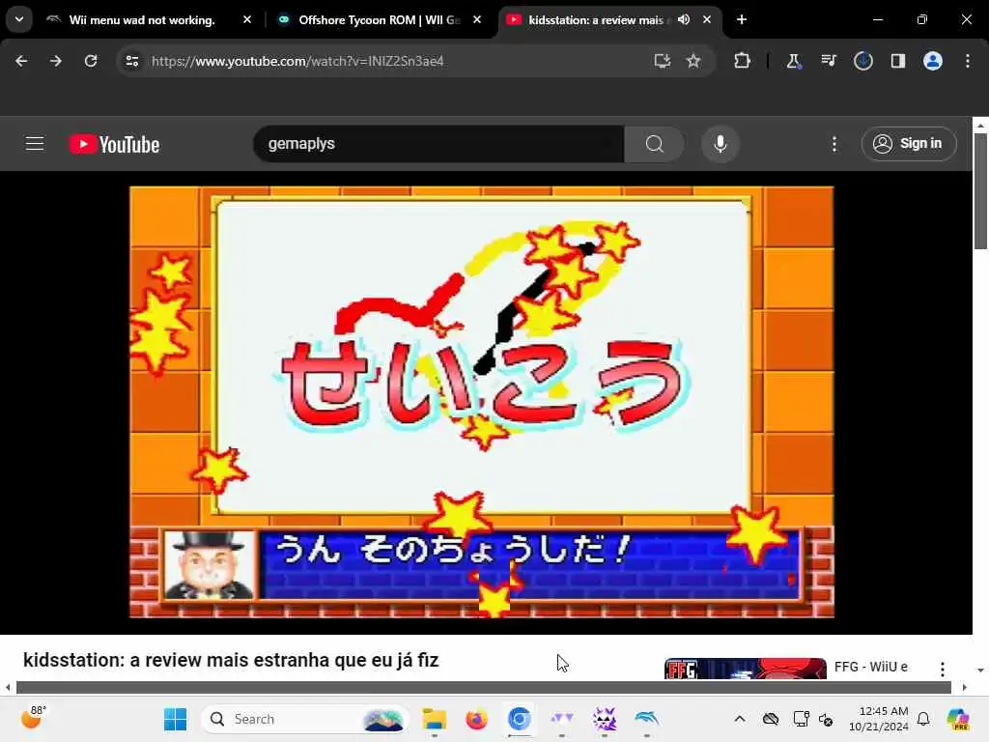Screen dimensions: 989x742
Task: Open media controls icon in toolbar
Action: 828,61
